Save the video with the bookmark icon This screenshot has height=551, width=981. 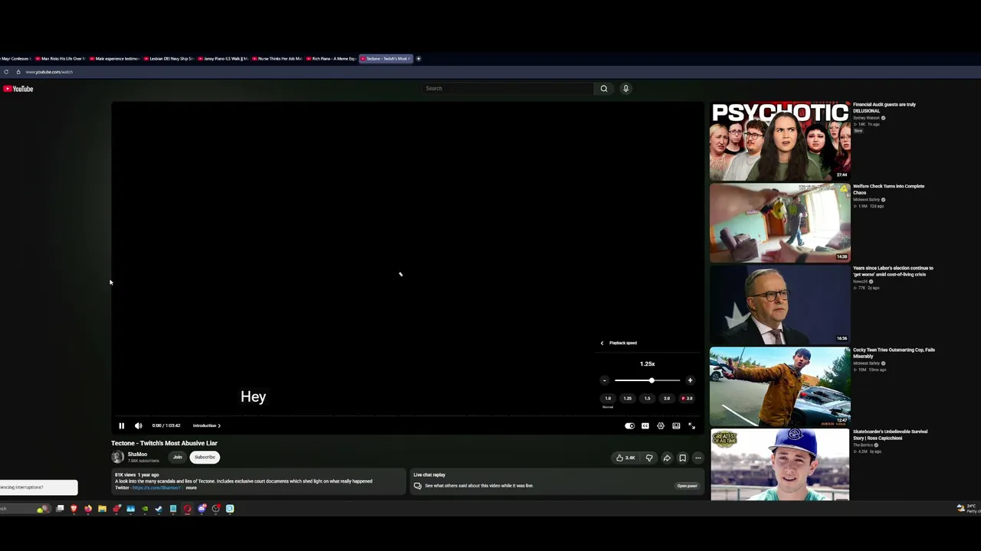click(x=682, y=458)
